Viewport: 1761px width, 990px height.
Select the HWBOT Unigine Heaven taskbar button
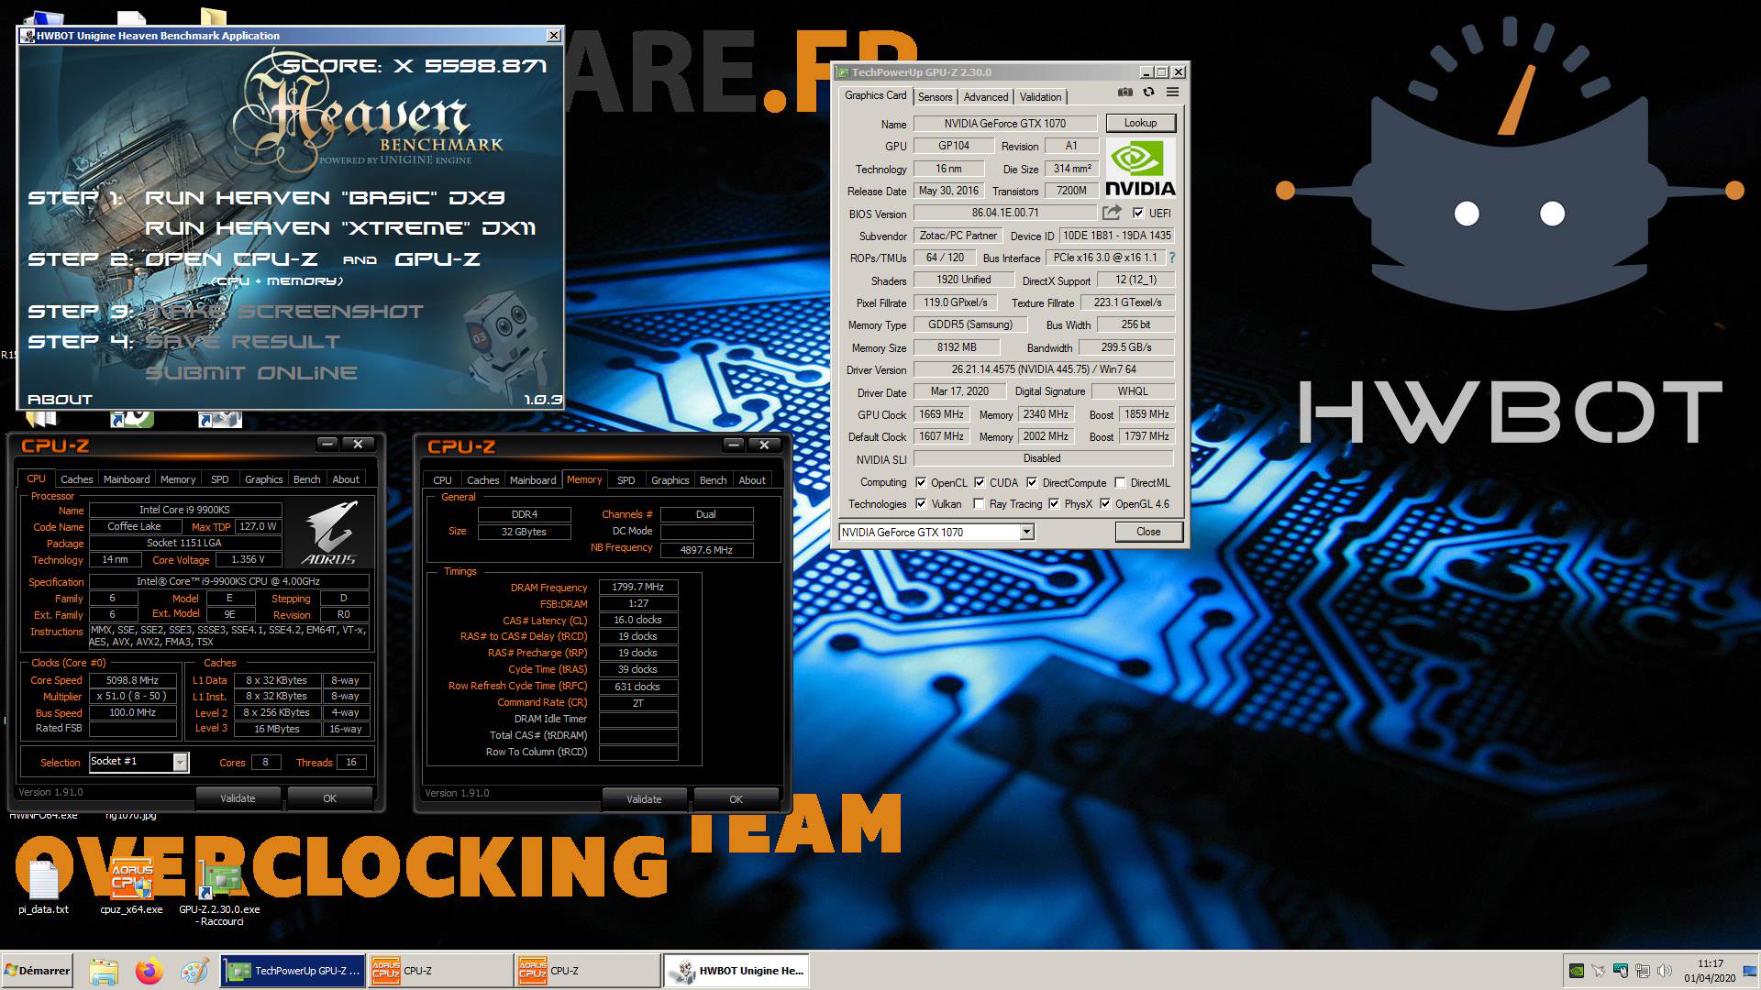pos(737,971)
